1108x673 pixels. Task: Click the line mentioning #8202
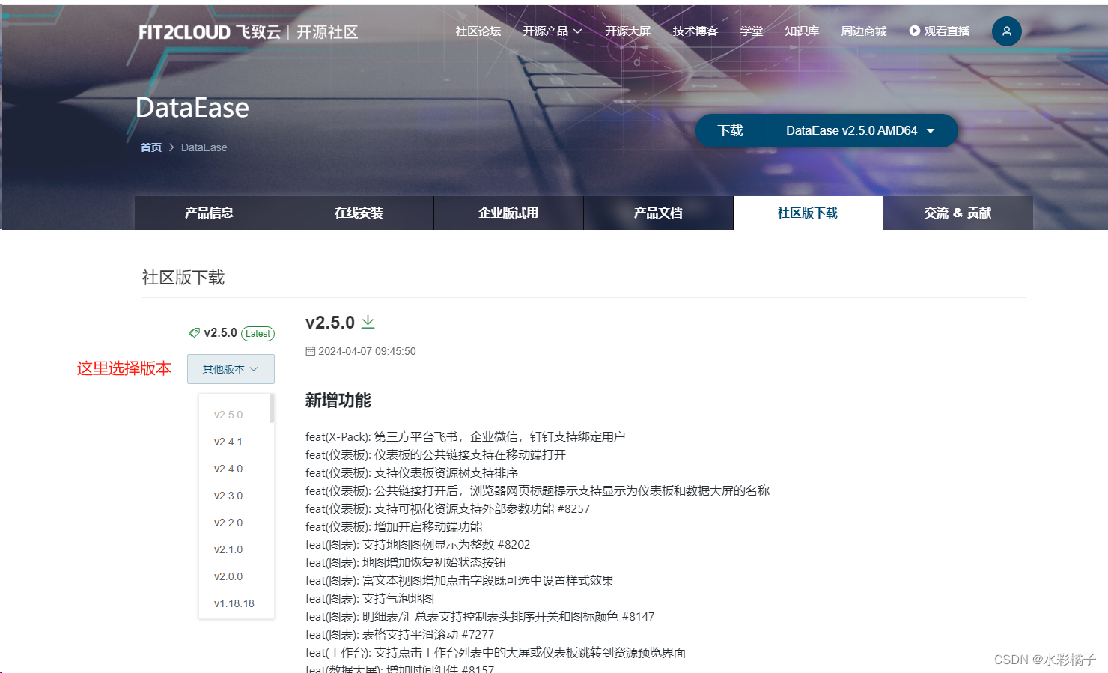[x=418, y=545]
